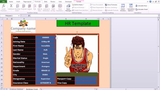Click the horizontal scrollbar
The width and height of the screenshot is (160, 90).
[x=126, y=89]
